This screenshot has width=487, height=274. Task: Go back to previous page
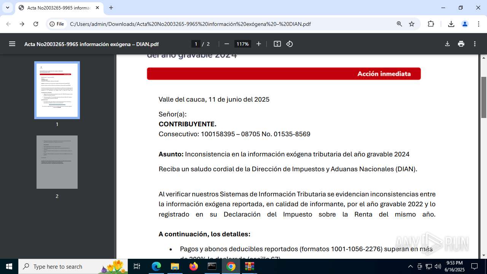(x=8, y=24)
